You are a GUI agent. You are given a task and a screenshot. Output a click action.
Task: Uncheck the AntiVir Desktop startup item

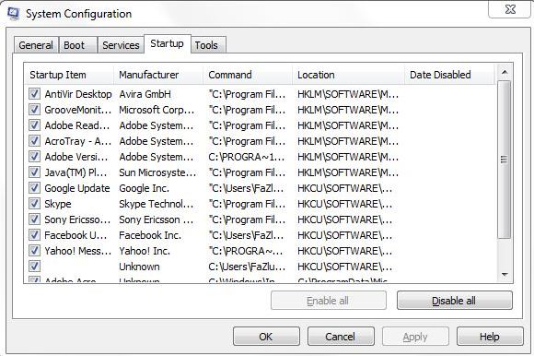34,94
